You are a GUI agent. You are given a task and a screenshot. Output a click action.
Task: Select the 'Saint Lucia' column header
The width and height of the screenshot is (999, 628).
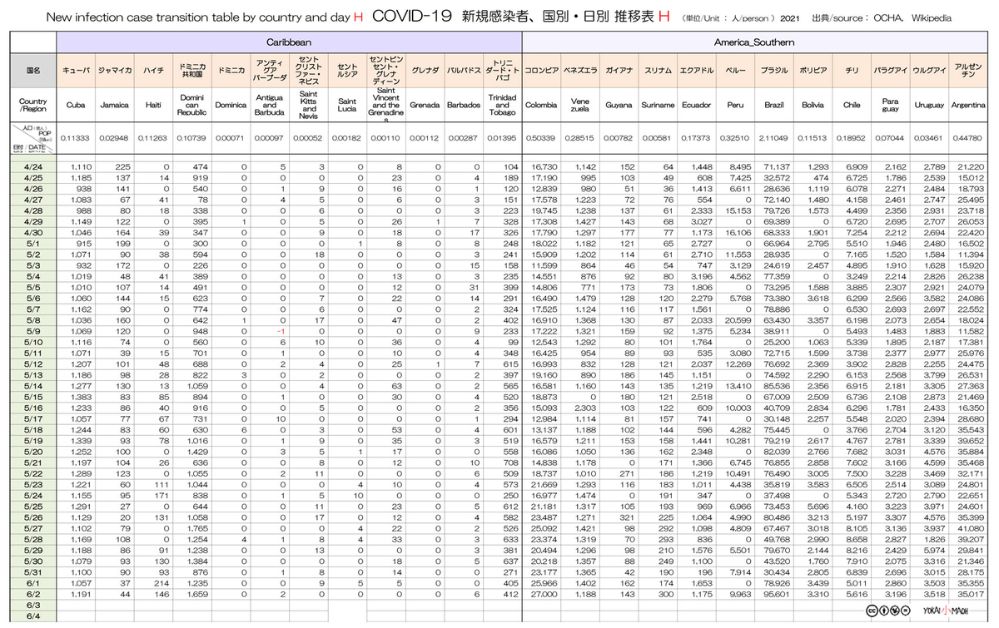347,106
